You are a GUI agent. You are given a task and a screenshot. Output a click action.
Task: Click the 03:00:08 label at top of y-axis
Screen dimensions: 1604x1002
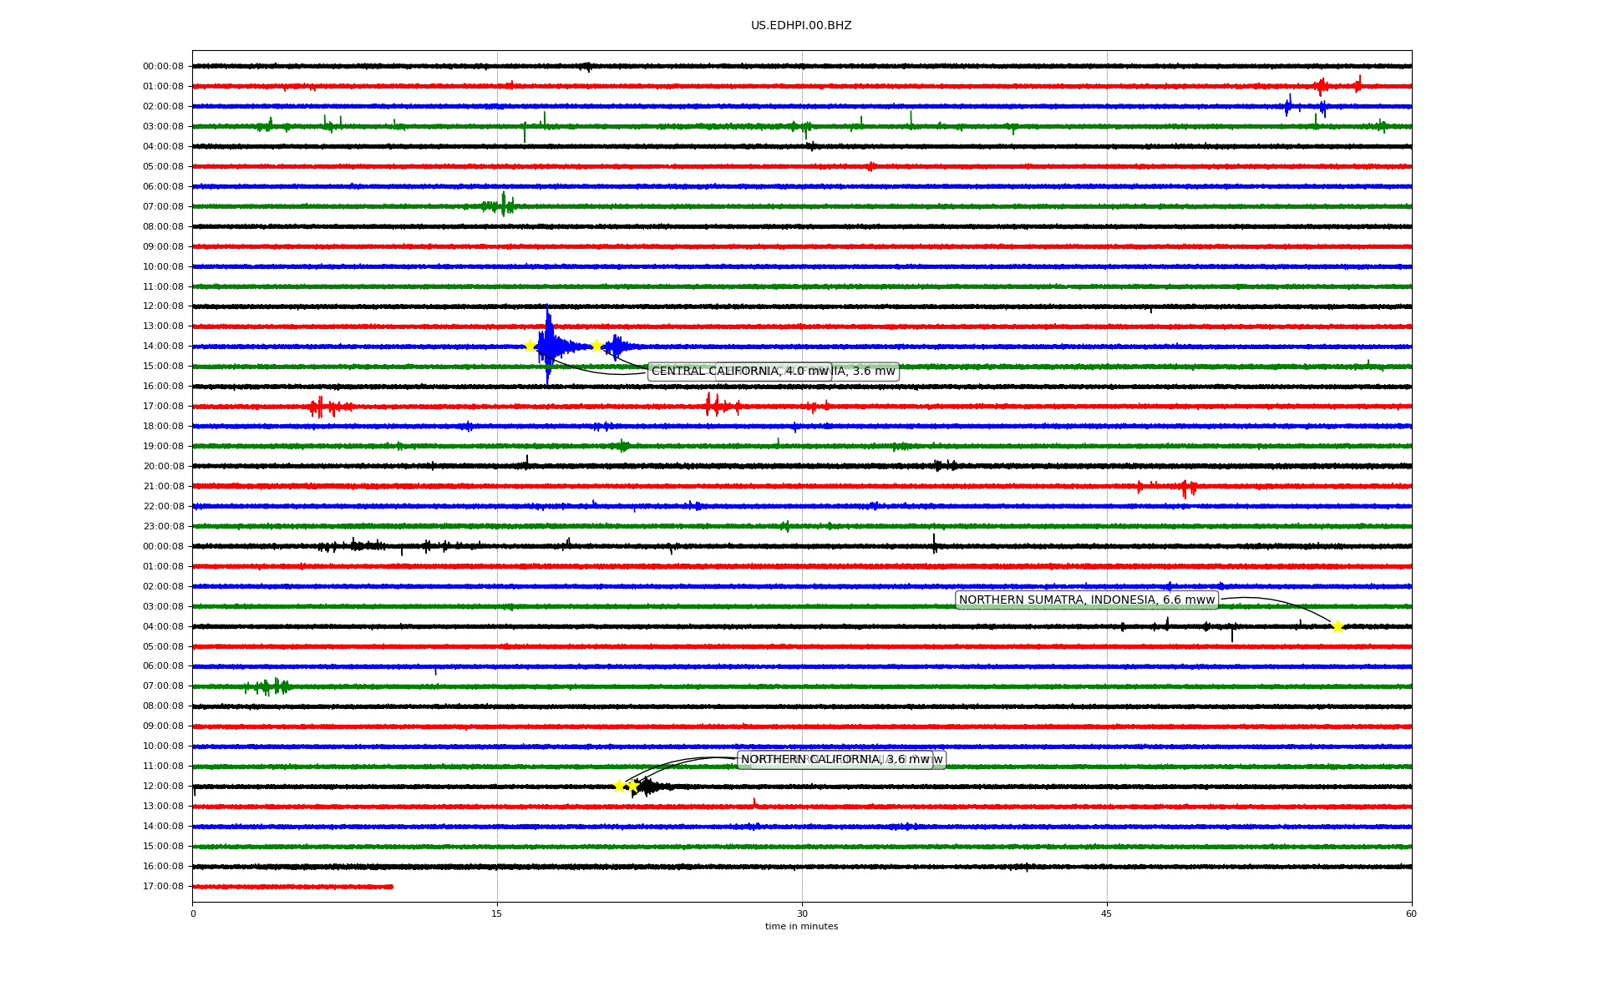pyautogui.click(x=163, y=127)
